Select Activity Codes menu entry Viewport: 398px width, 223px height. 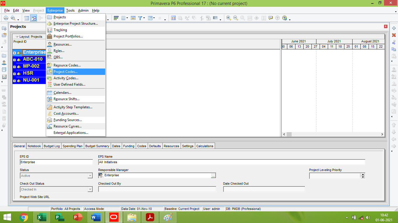pos(76,78)
